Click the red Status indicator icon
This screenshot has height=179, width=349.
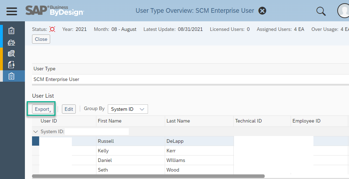pyautogui.click(x=52, y=29)
